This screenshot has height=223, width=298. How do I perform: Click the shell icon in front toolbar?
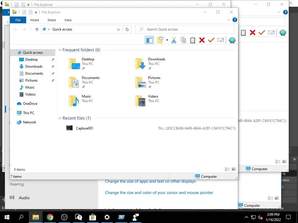pos(232,40)
